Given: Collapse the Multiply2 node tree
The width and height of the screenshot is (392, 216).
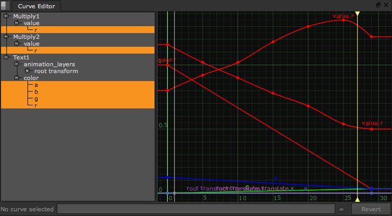Looking at the screenshot, I should pos(6,37).
